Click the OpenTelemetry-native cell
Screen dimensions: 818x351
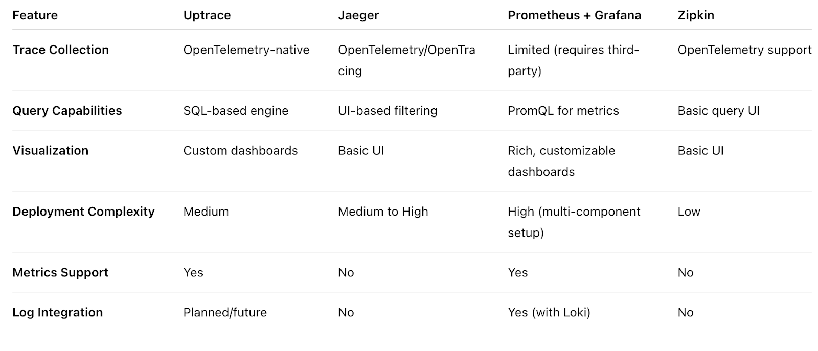[x=246, y=50]
